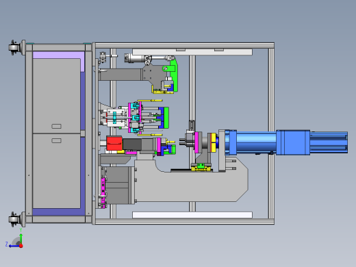
Task: Select the lower grey cabinet door
Action: pyautogui.click(x=57, y=171)
